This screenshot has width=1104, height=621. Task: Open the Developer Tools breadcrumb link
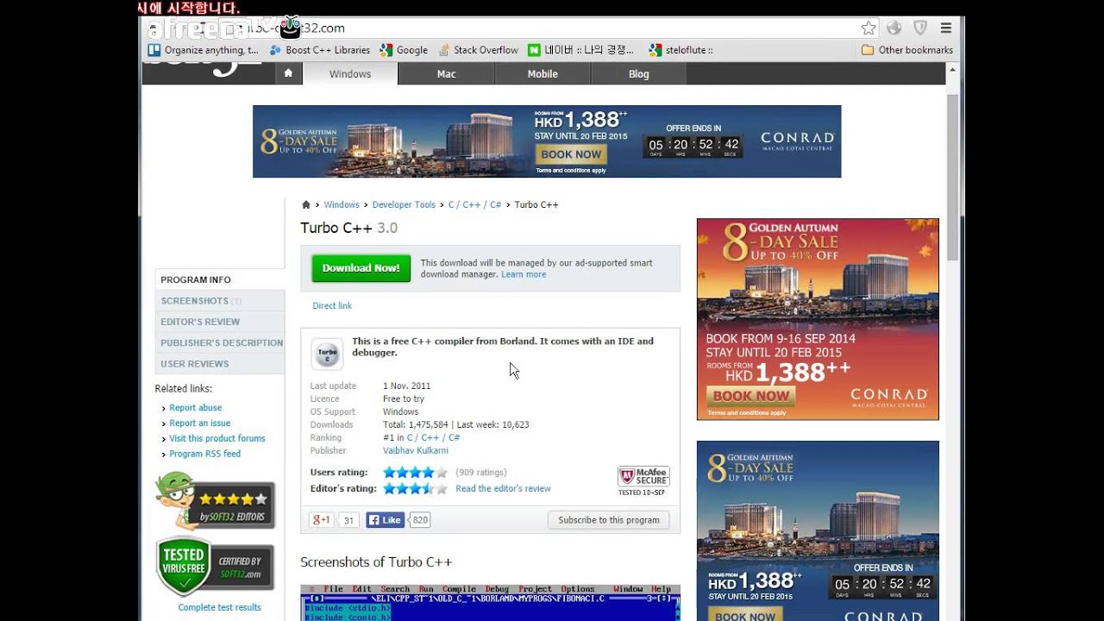coord(404,204)
